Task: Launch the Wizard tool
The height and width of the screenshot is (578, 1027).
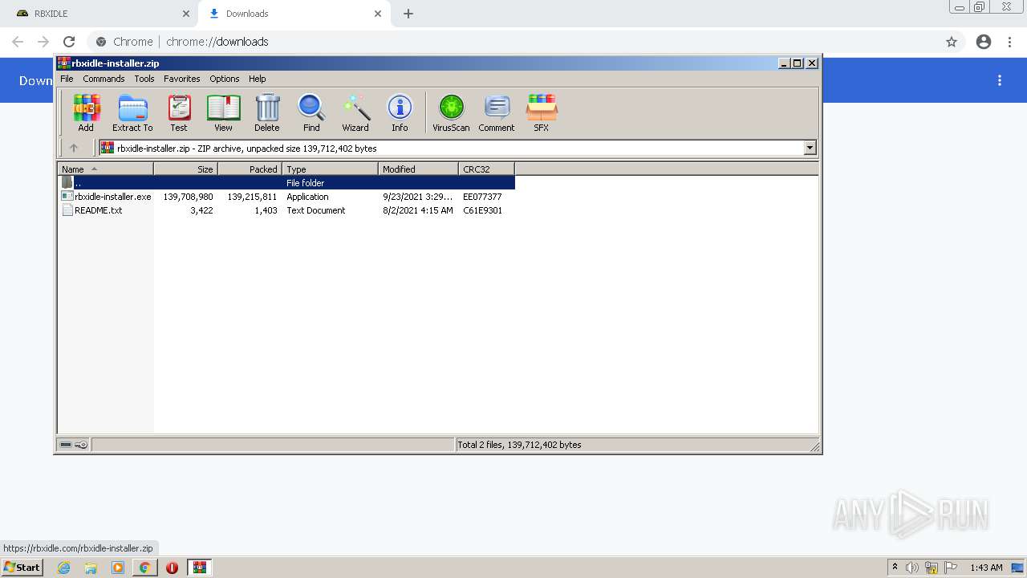Action: coord(355,112)
